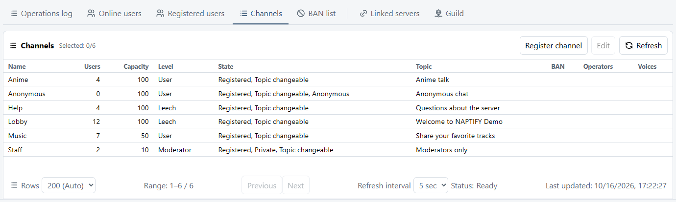The image size is (676, 202).
Task: Sort by the State column header
Action: (226, 66)
